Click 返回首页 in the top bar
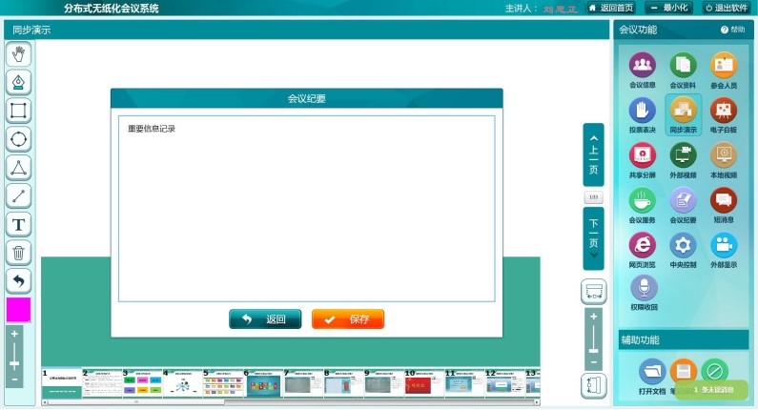Screen dimensions: 758x410 pos(610,8)
